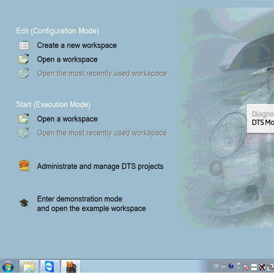The height and width of the screenshot is (274, 274).
Task: Click the blue question mark help icon
Action: 231,266
